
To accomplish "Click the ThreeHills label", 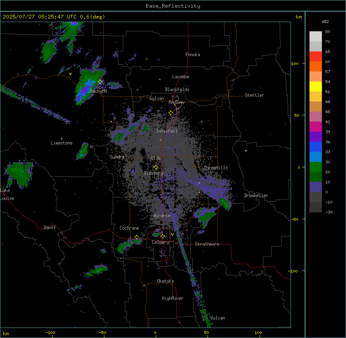I will tap(216, 168).
